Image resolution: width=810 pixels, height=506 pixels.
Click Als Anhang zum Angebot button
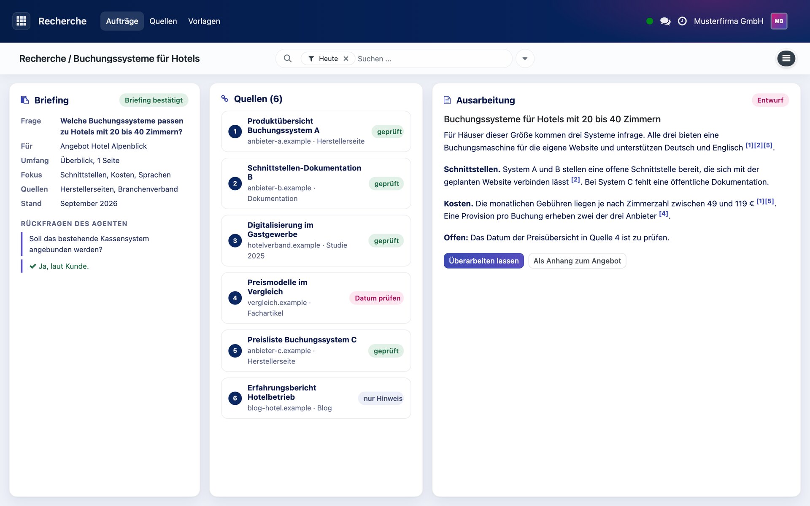click(577, 261)
